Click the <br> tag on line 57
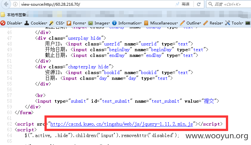This screenshot has height=145, width=251. point(40,95)
